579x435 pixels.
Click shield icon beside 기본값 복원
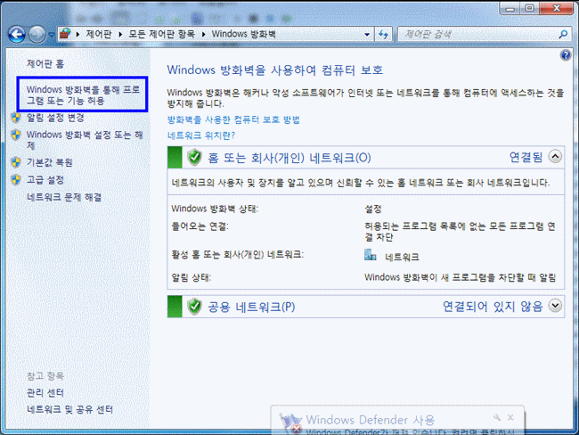tap(16, 162)
